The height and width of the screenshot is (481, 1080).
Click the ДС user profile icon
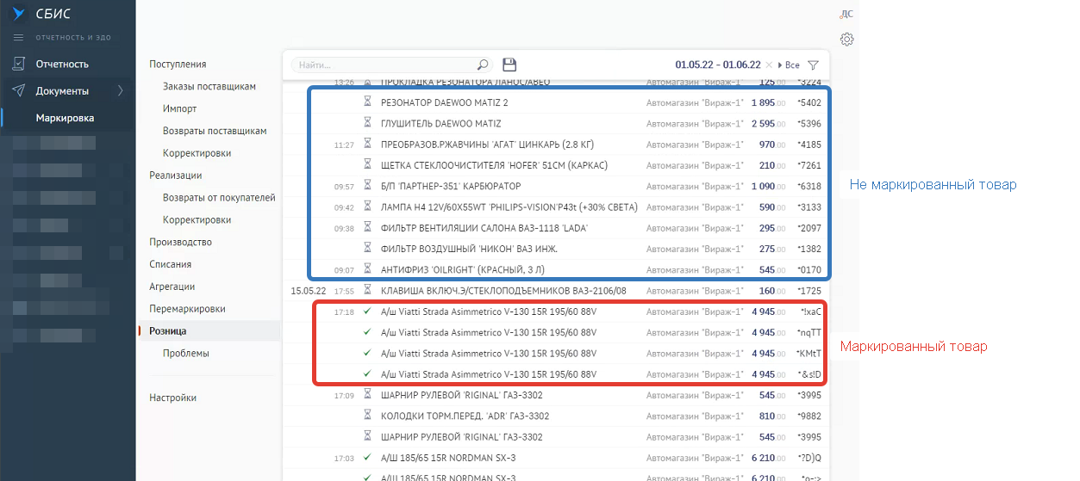[846, 14]
